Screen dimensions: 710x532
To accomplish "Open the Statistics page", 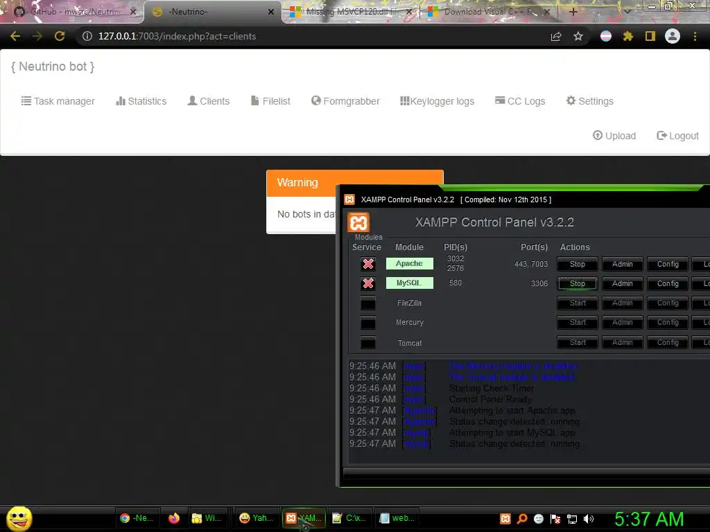I will click(141, 101).
